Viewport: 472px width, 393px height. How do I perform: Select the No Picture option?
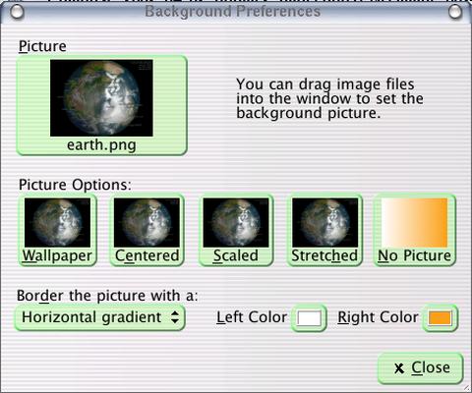415,230
